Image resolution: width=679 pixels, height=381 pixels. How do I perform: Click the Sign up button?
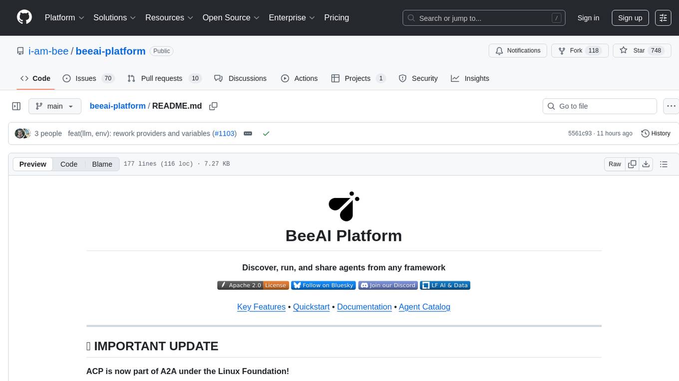tap(630, 18)
